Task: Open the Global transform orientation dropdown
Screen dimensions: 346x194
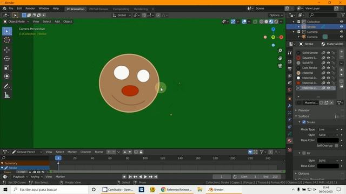Action: [122, 15]
